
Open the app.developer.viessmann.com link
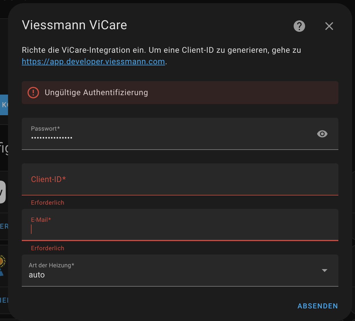tap(93, 62)
